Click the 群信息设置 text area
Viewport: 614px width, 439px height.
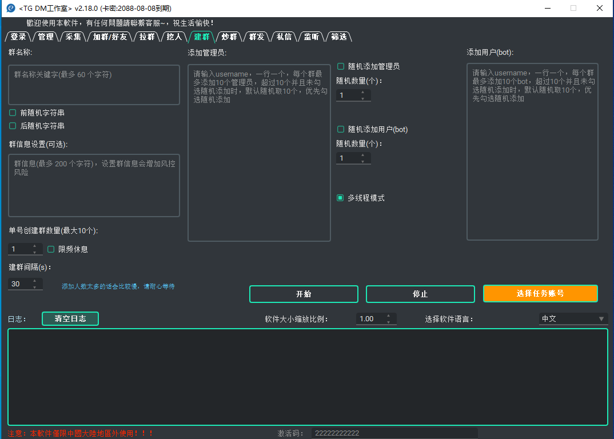point(94,185)
